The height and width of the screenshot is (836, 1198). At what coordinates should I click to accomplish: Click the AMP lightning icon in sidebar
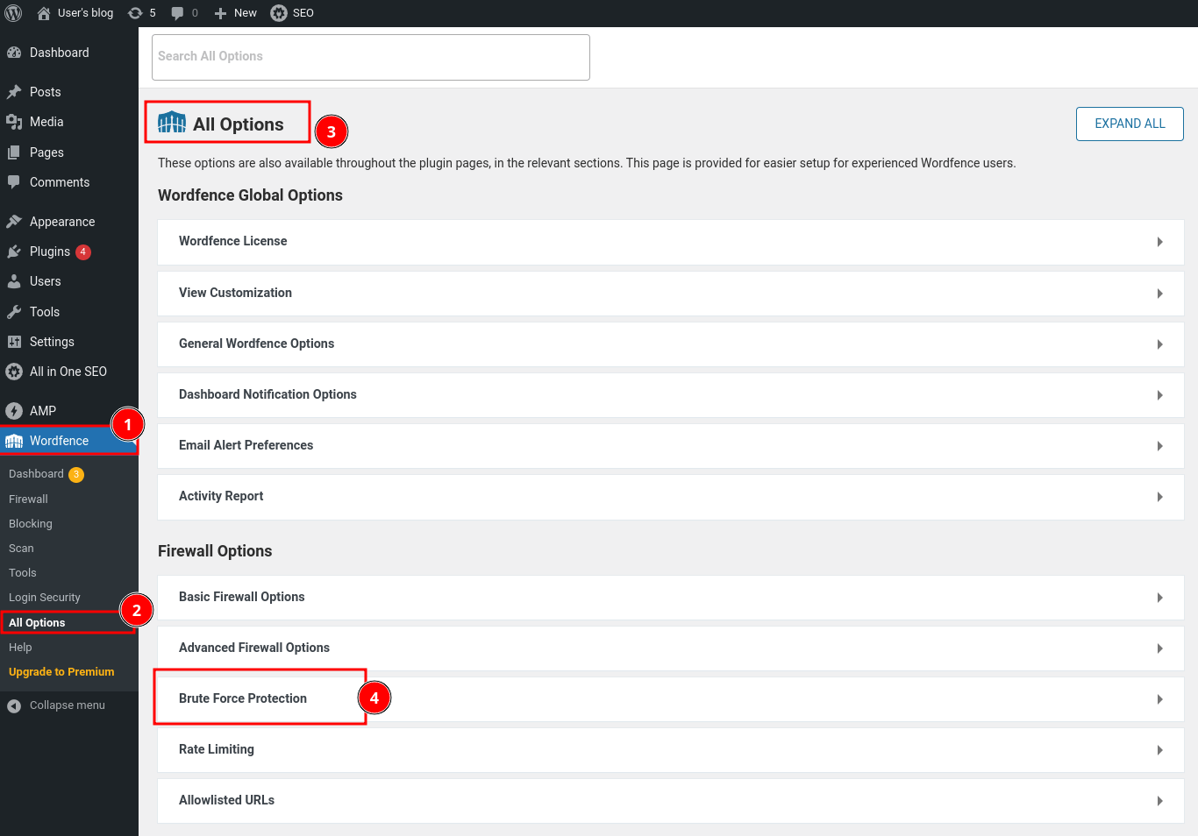click(14, 411)
